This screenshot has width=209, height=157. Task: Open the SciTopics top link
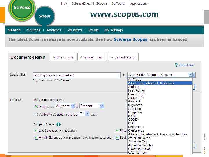coord(118,3)
